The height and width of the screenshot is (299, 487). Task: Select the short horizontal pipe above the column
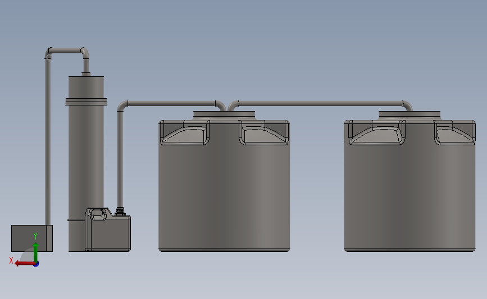(x=66, y=50)
